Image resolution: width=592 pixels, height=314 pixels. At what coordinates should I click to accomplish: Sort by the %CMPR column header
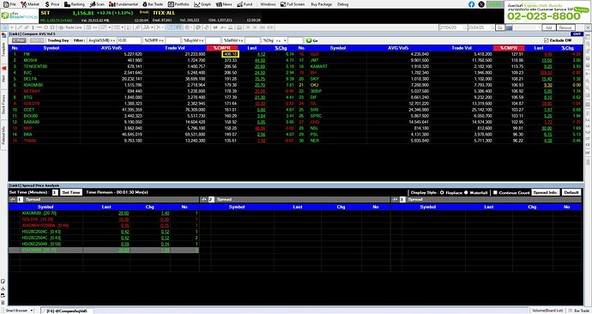[222, 48]
